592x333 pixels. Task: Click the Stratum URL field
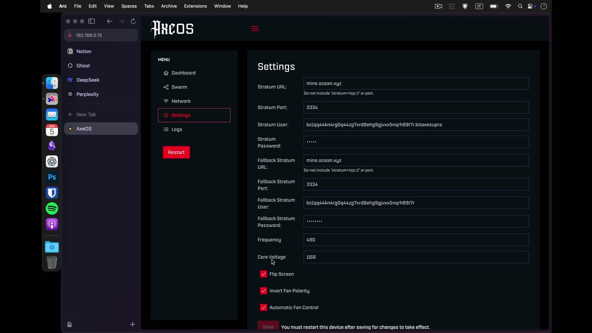[x=416, y=83]
